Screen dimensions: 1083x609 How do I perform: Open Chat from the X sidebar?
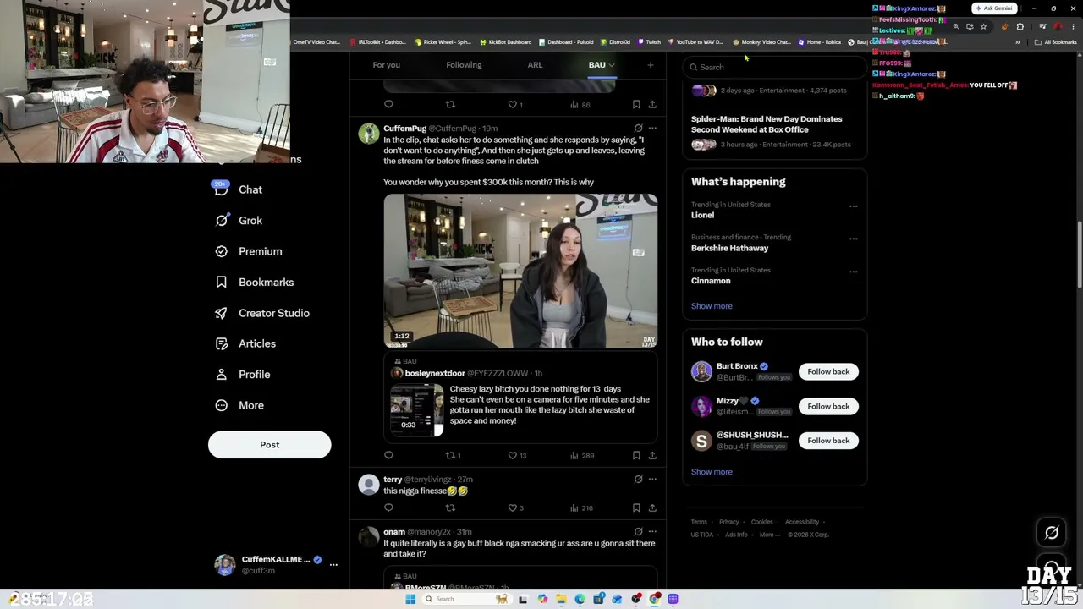(238, 189)
